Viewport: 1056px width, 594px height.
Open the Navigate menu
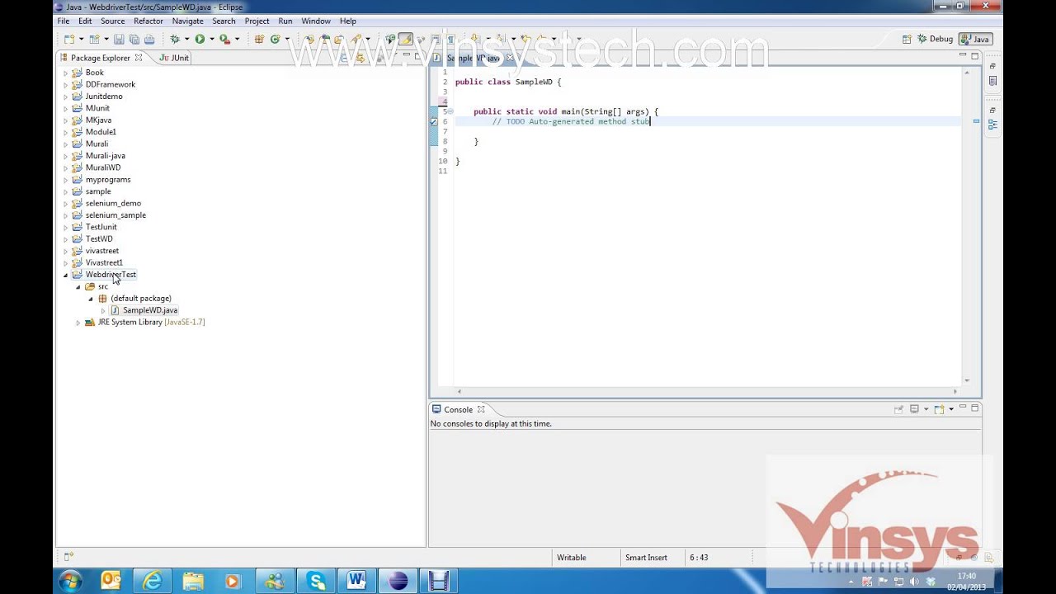tap(187, 21)
